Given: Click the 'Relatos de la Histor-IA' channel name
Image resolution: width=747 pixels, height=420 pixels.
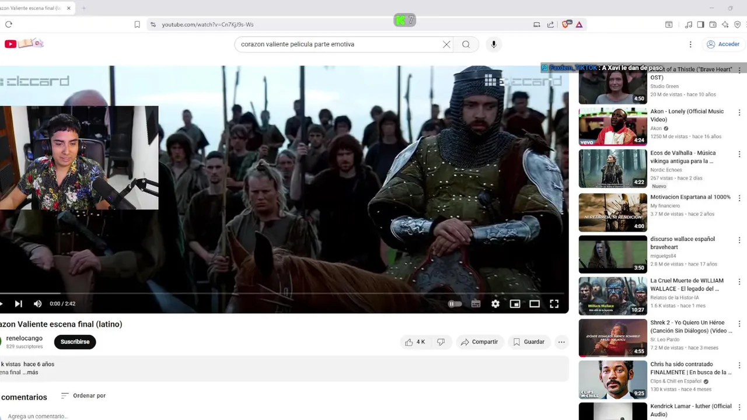Looking at the screenshot, I should point(675,297).
